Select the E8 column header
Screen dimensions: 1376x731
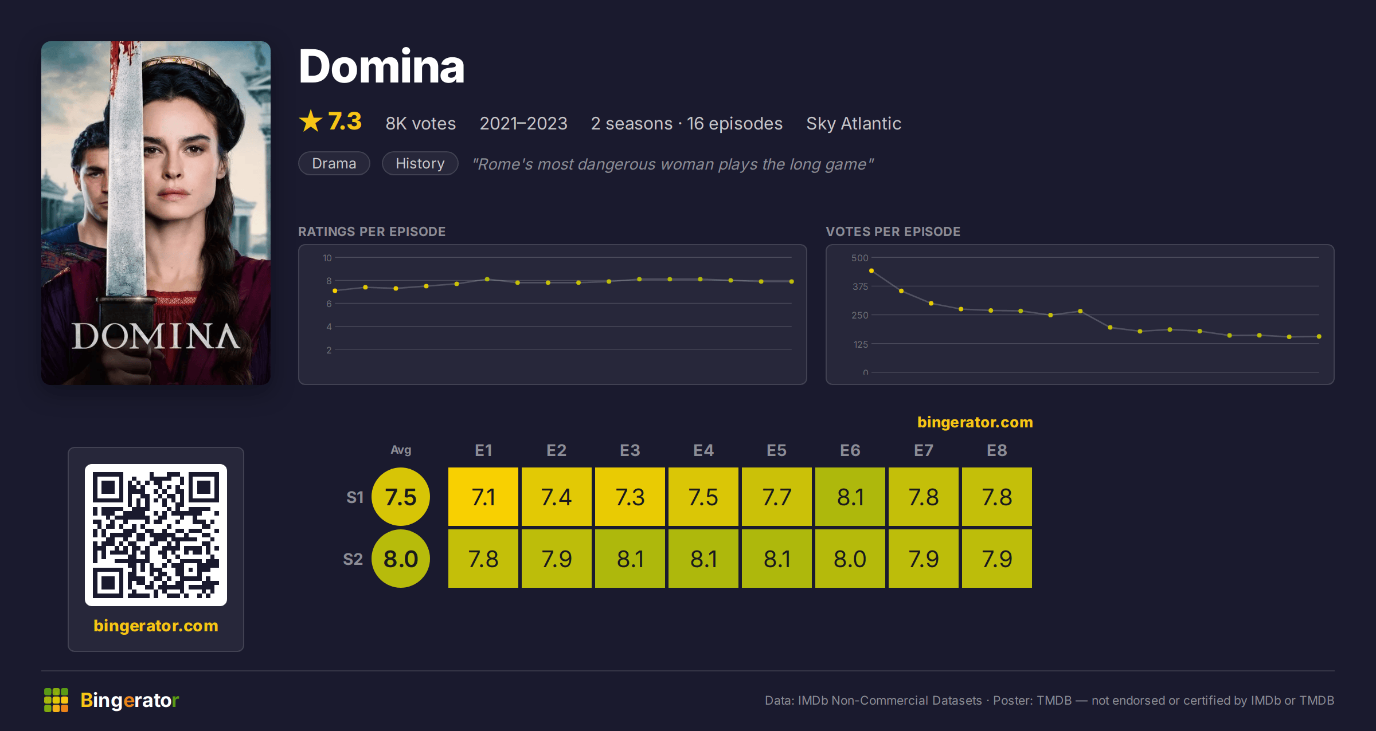997,450
